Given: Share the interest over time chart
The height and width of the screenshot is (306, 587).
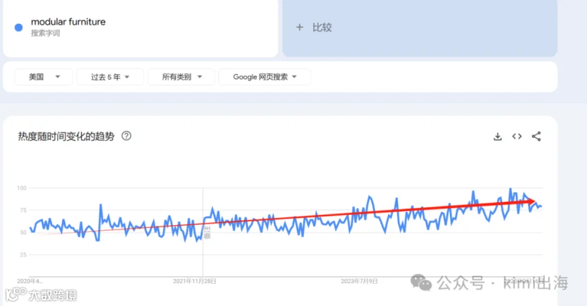Looking at the screenshot, I should pos(536,136).
